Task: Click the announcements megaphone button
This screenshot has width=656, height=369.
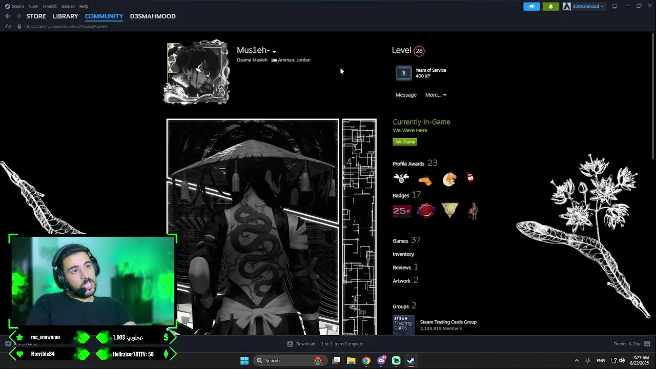Action: (x=531, y=6)
